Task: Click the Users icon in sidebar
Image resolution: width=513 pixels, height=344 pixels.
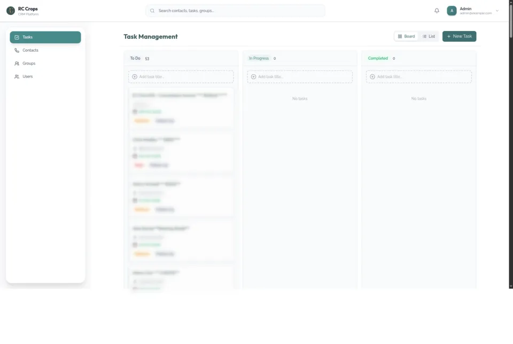Action: (17, 76)
